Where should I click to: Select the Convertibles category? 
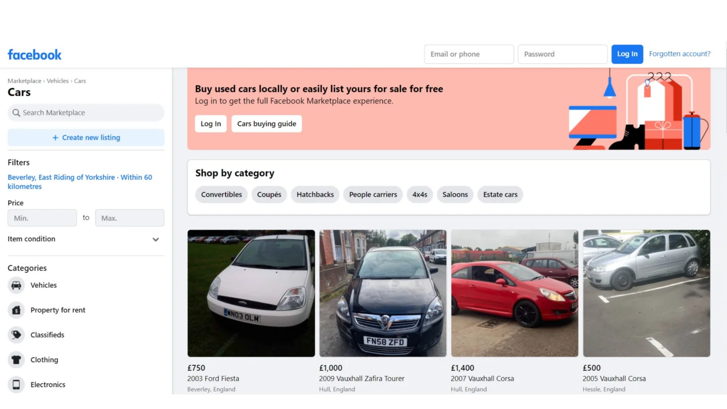tap(222, 195)
